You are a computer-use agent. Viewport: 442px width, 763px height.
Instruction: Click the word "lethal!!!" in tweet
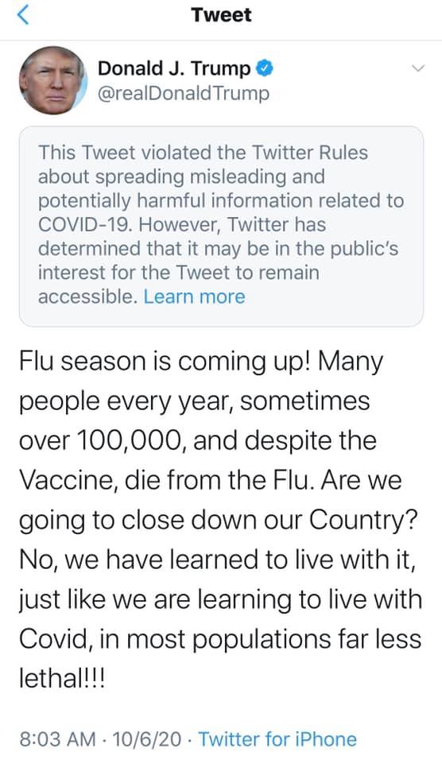click(x=62, y=677)
